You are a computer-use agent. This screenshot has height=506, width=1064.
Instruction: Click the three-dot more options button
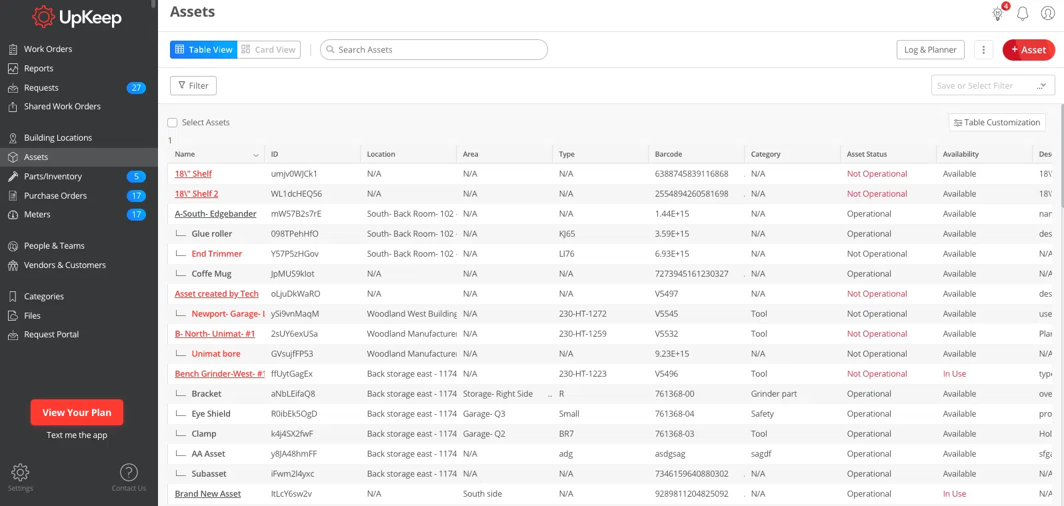pos(983,50)
